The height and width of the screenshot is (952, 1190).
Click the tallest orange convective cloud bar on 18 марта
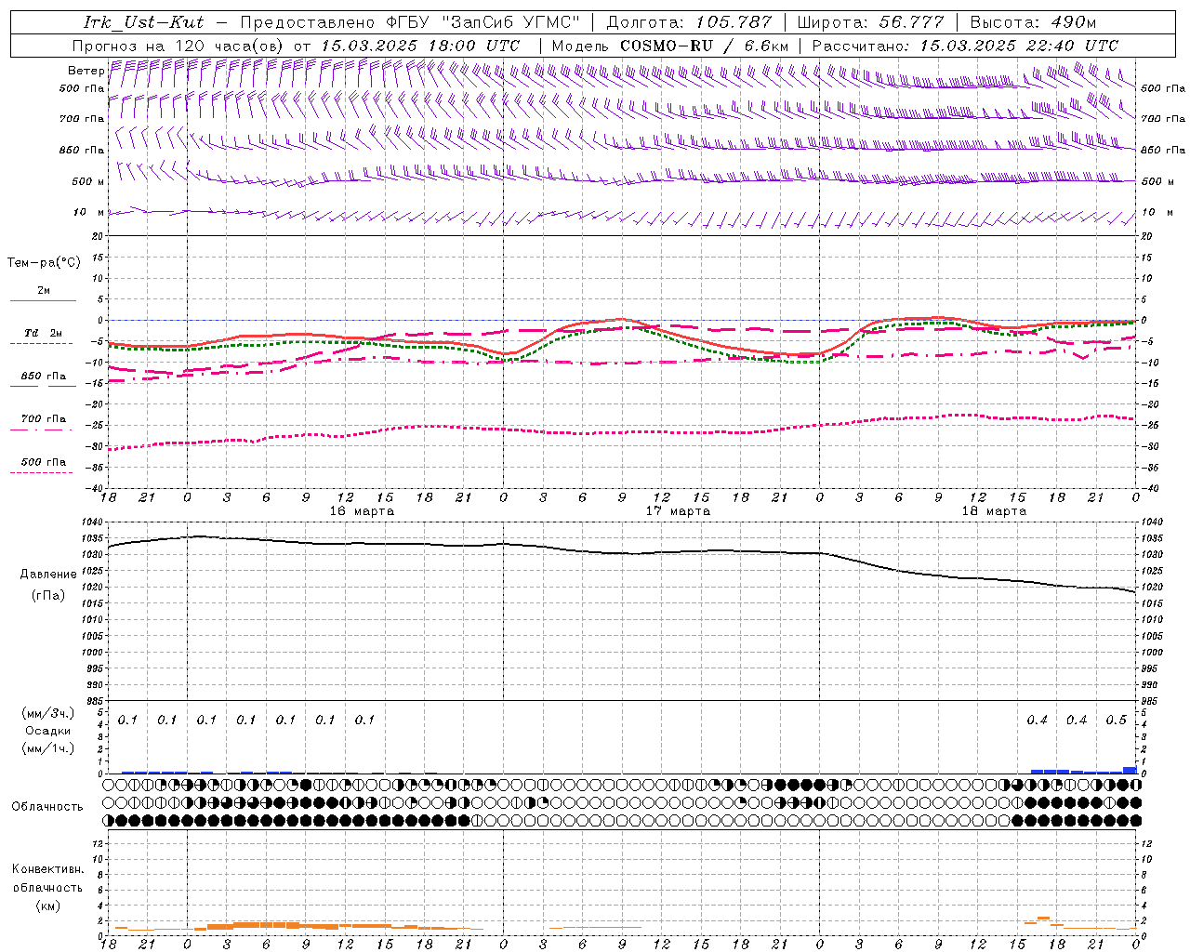(1043, 919)
